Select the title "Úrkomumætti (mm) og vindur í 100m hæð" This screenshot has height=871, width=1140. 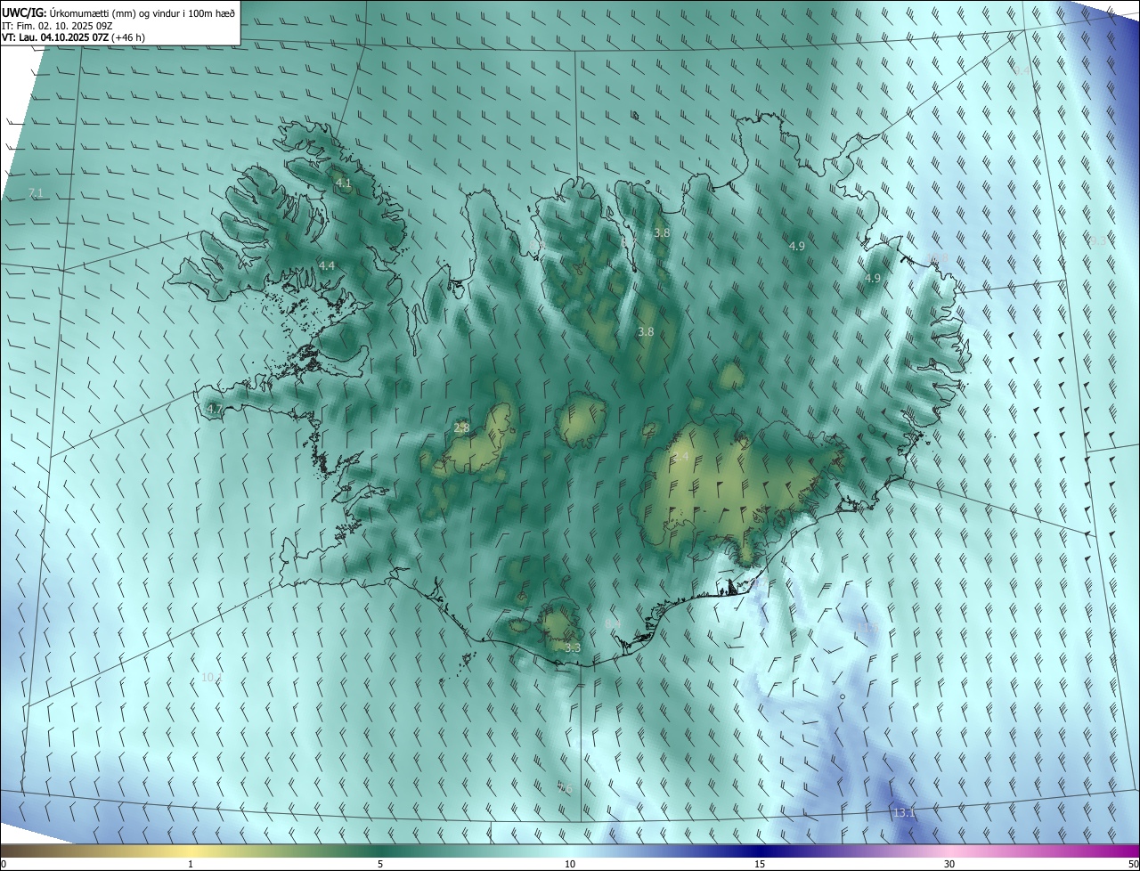point(142,12)
